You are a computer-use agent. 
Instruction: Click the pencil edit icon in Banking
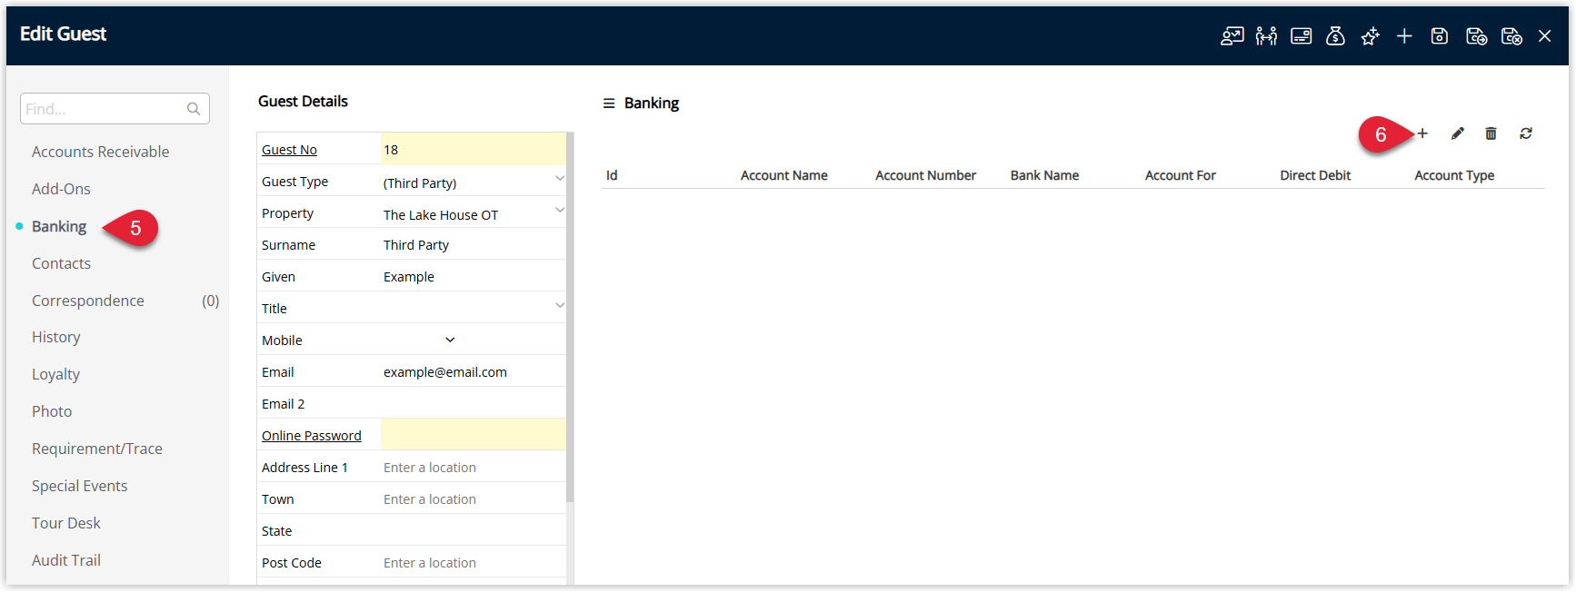click(x=1457, y=133)
